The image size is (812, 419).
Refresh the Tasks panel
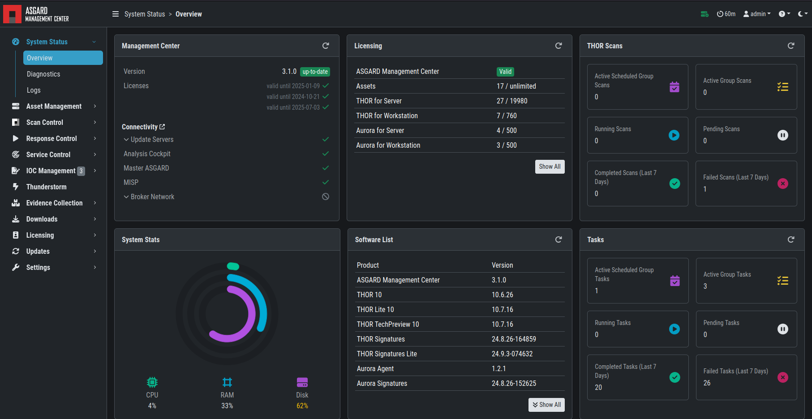pyautogui.click(x=791, y=239)
